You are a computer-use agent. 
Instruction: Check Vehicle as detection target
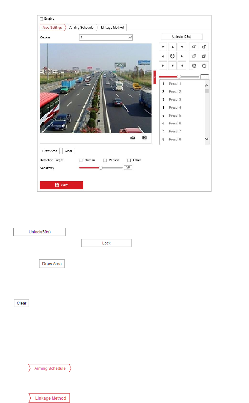pos(105,160)
